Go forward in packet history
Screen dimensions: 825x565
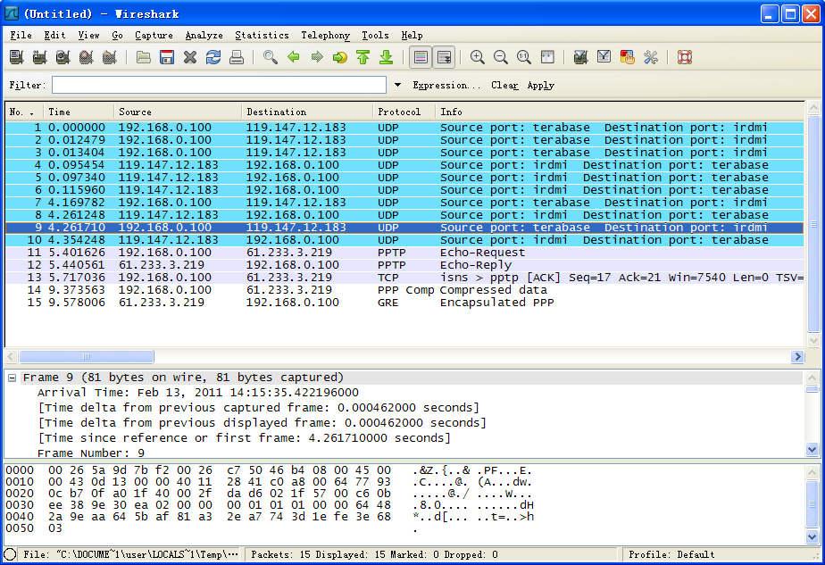[317, 57]
